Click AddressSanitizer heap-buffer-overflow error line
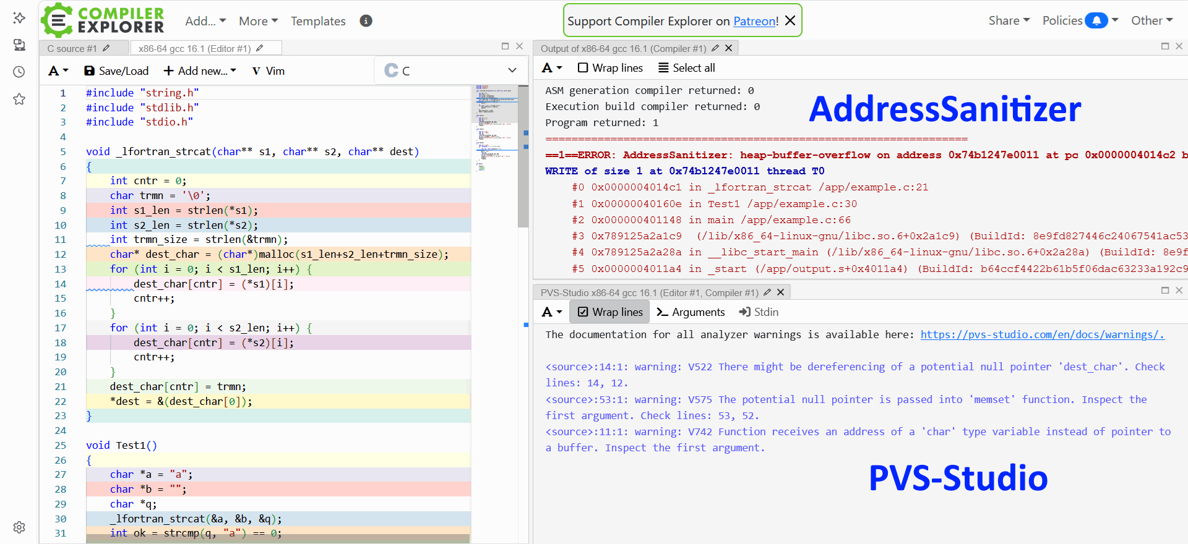This screenshot has width=1188, height=544. coord(866,155)
